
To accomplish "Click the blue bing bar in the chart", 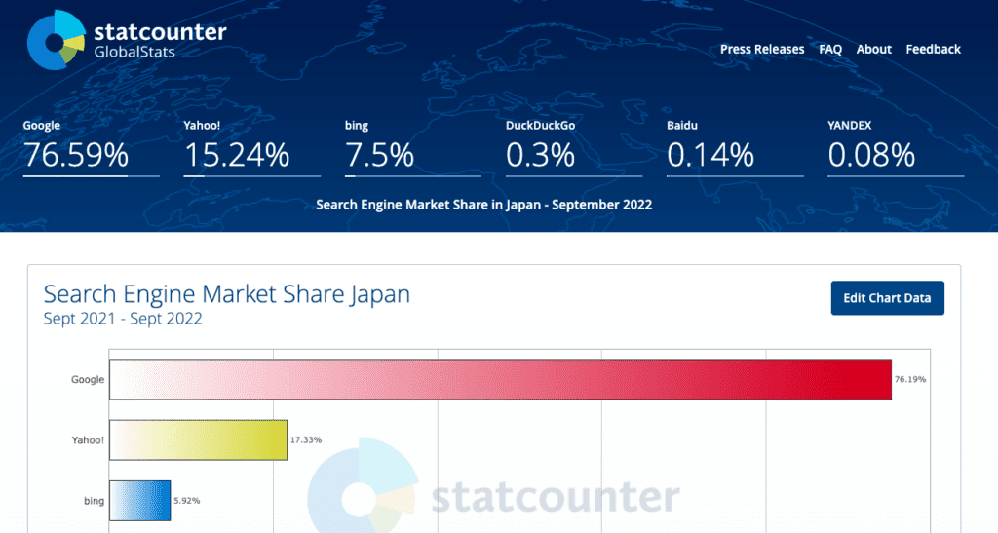I will [139, 500].
